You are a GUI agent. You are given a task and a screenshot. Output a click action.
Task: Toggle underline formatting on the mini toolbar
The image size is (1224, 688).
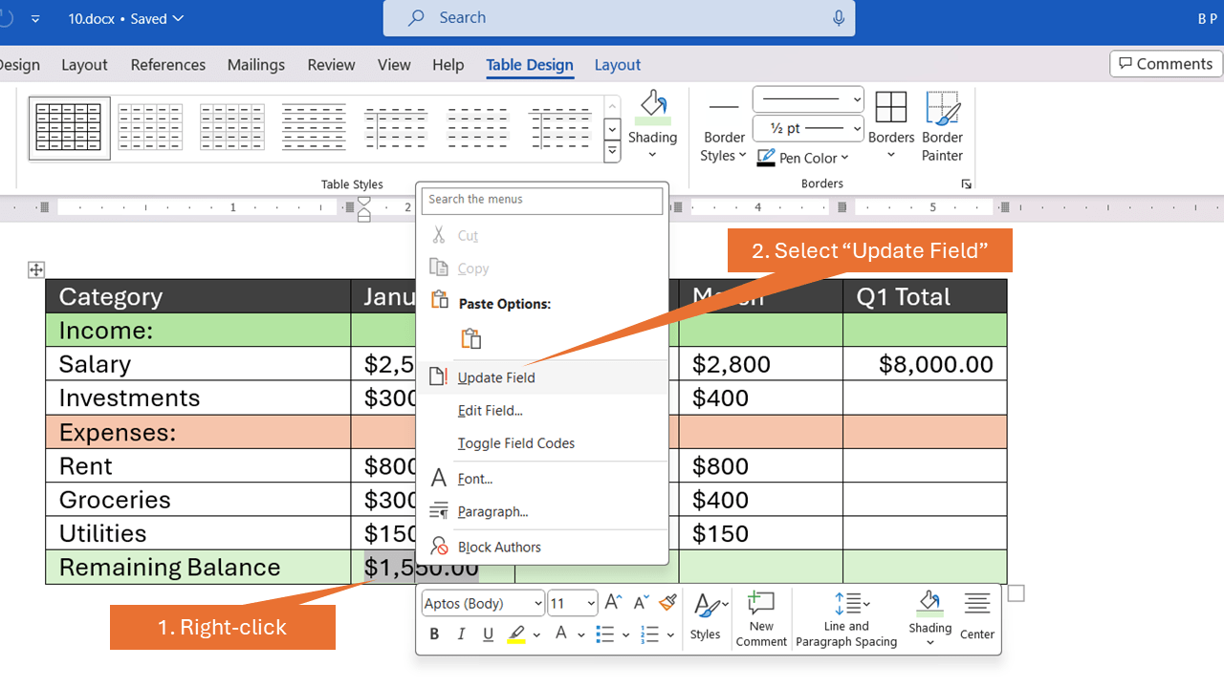coord(488,634)
